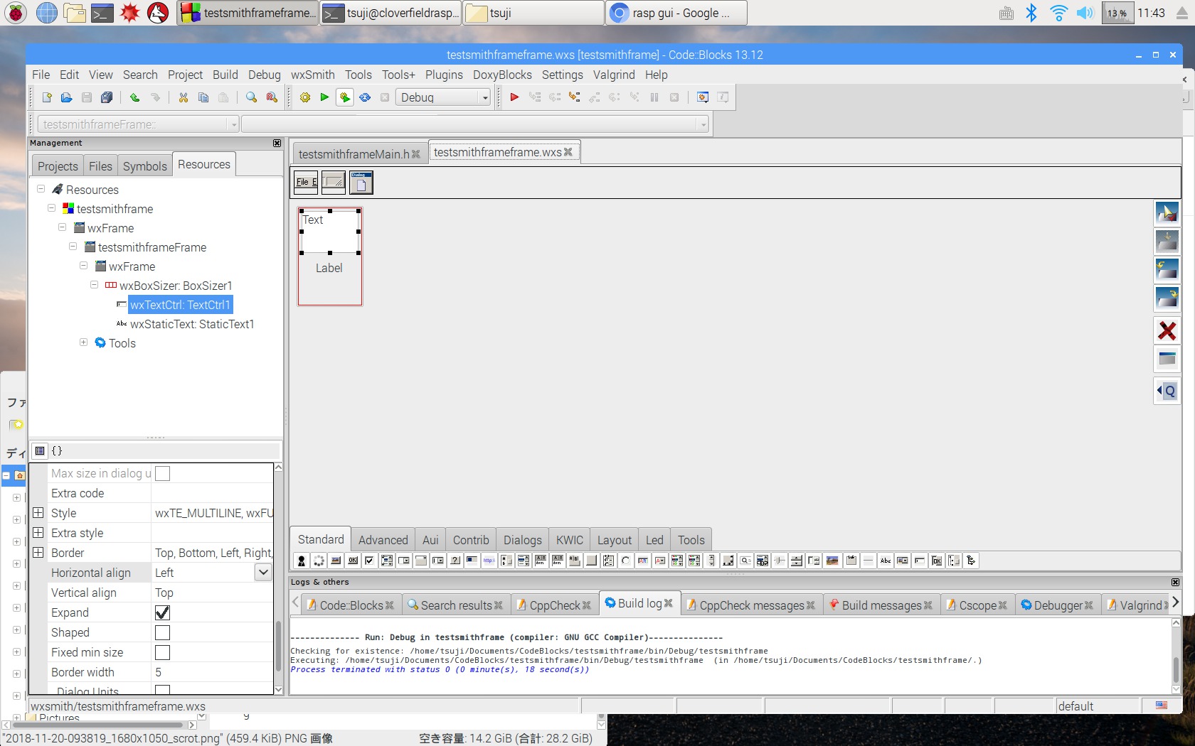Select the wxCheckBox widget in palette
This screenshot has width=1195, height=746.
(x=369, y=561)
